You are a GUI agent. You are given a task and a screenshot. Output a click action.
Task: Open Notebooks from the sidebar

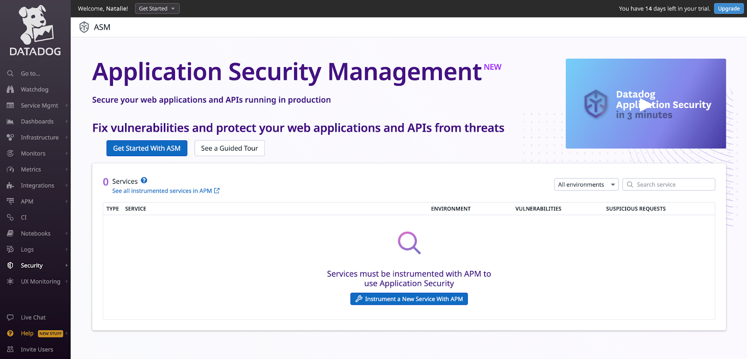(35, 234)
